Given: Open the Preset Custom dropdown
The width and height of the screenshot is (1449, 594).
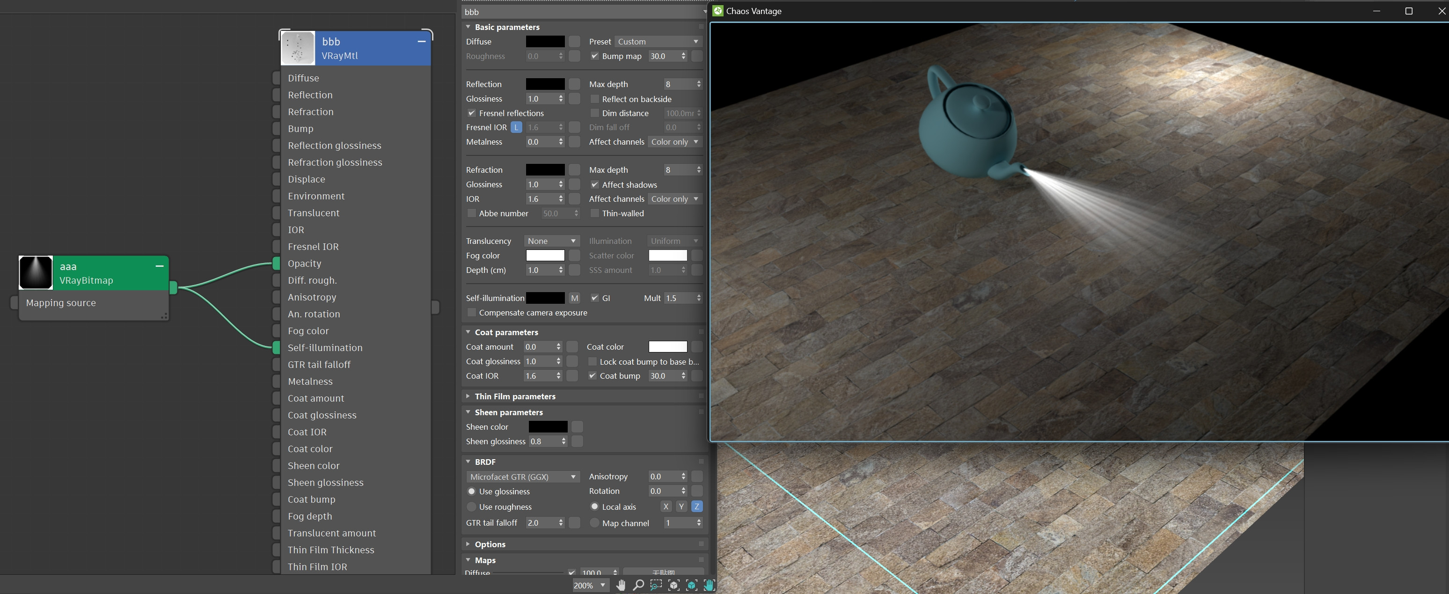Looking at the screenshot, I should coord(658,42).
